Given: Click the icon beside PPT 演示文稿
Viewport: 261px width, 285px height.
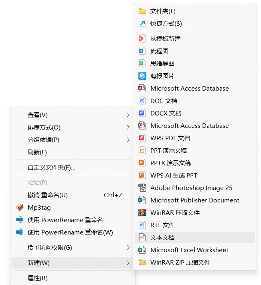Looking at the screenshot, I should coord(142,150).
